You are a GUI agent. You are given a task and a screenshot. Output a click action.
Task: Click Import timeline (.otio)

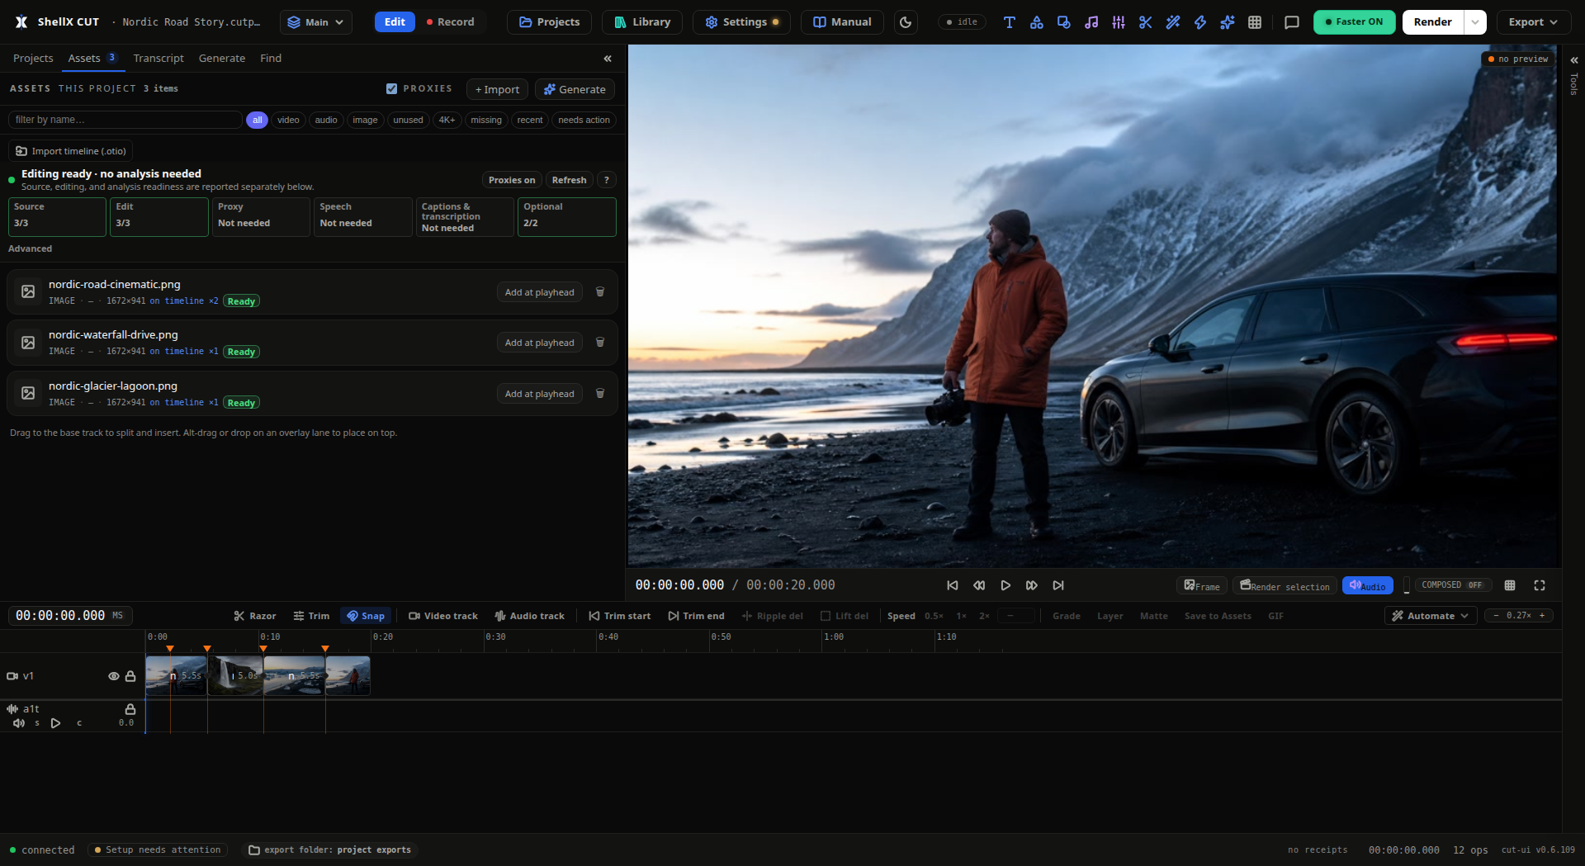[x=71, y=151]
